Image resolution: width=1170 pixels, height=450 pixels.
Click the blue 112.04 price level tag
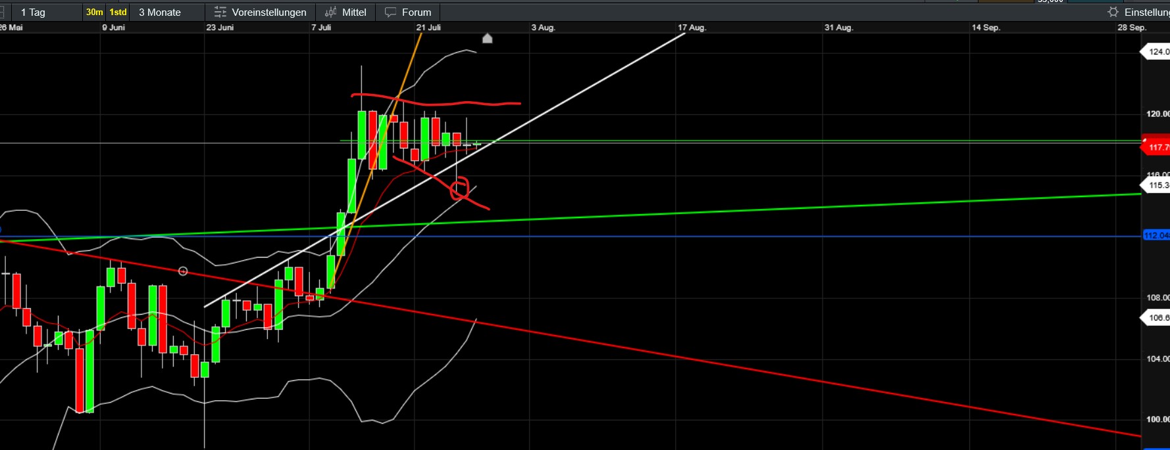click(x=1156, y=235)
